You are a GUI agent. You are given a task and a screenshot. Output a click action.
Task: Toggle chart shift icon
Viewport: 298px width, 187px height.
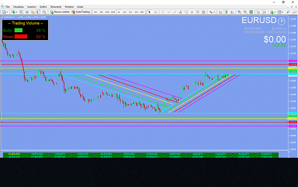264,12
